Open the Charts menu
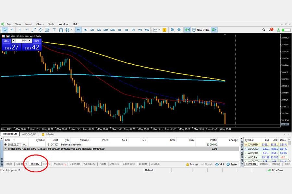This screenshot has height=194, width=292. [x=40, y=24]
